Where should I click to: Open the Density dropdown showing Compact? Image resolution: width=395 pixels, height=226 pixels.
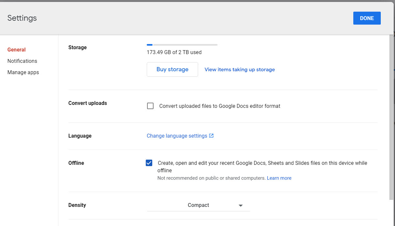point(198,205)
